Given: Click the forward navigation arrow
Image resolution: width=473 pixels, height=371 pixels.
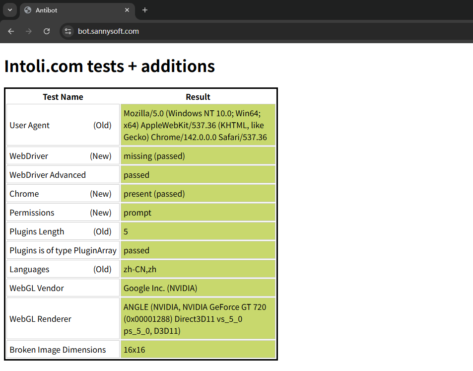Looking at the screenshot, I should [x=29, y=31].
